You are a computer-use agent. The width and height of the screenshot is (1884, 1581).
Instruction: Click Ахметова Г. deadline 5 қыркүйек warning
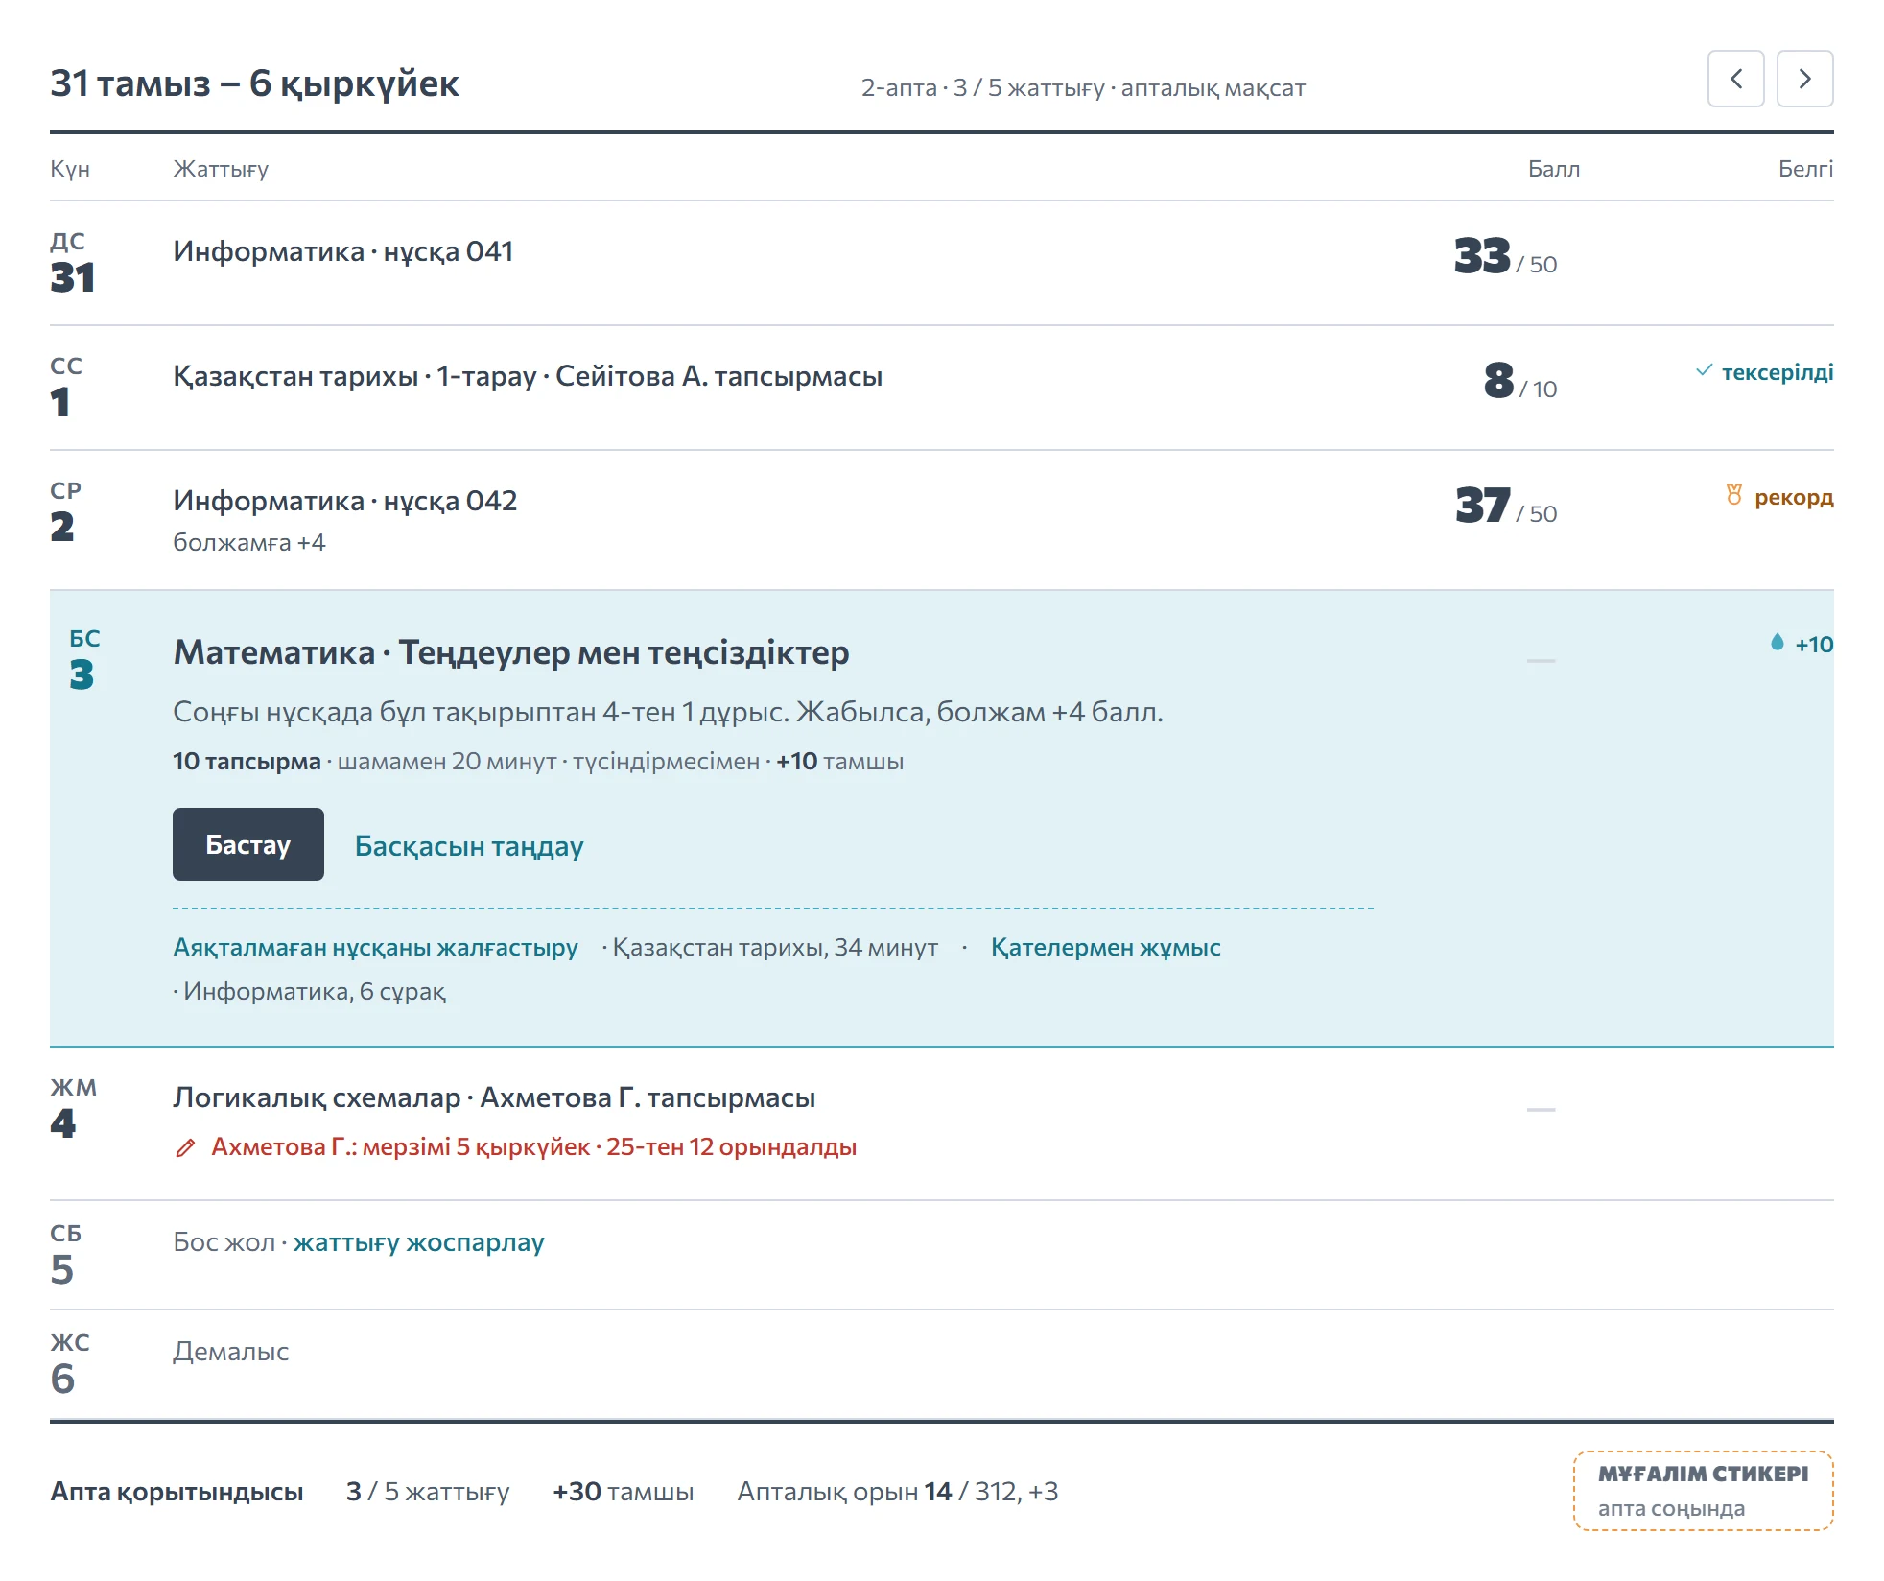tap(533, 1147)
